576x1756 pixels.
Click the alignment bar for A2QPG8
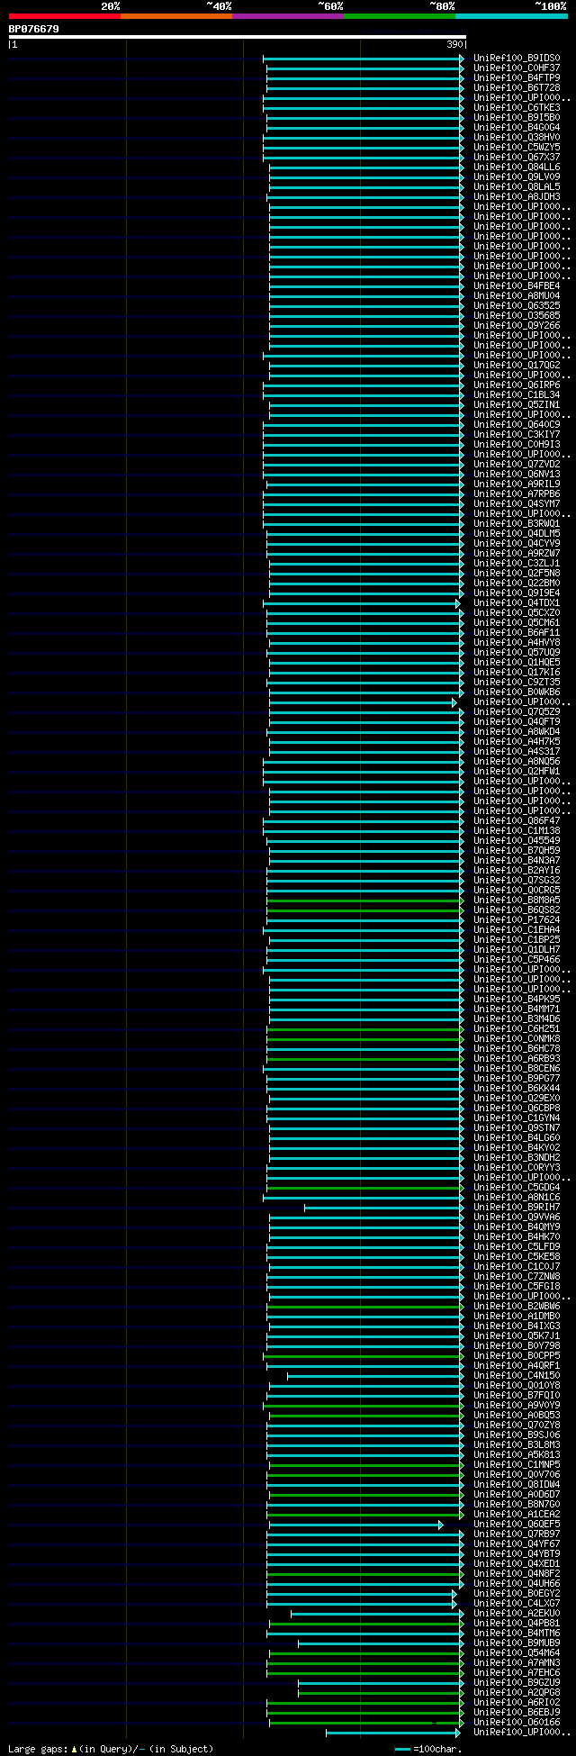[382, 1692]
